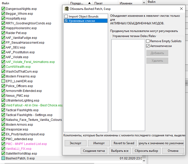
Task: Close the Bashed Patch dialog
Action: [181, 9]
